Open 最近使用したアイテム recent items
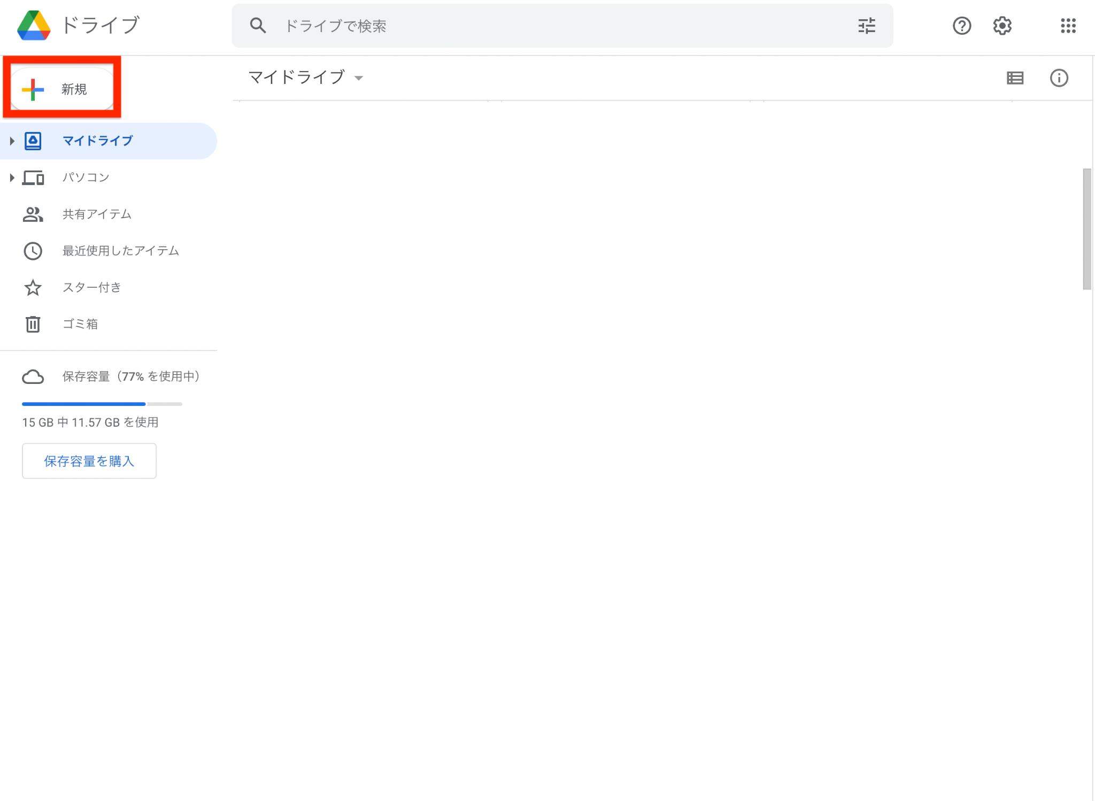The image size is (1095, 801). [x=120, y=251]
